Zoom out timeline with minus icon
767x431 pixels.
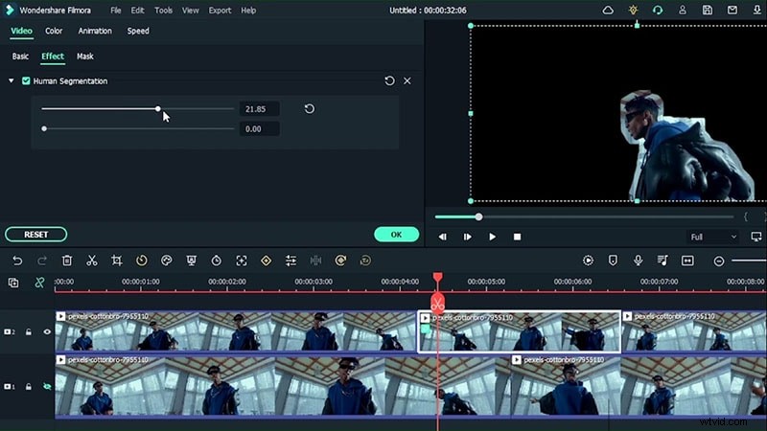pyautogui.click(x=718, y=261)
